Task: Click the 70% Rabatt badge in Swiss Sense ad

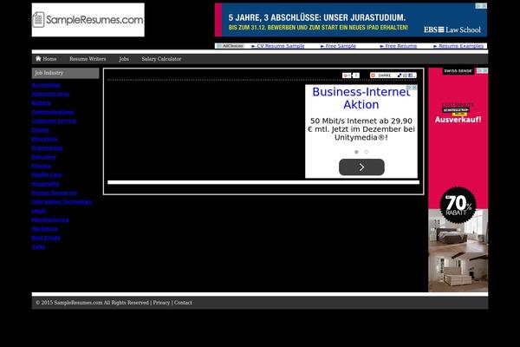Action: click(x=458, y=206)
